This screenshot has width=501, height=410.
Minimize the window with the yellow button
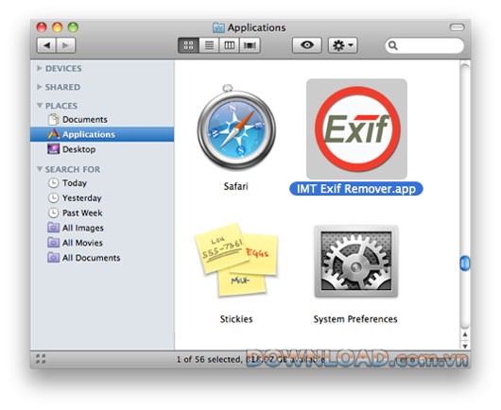[58, 27]
